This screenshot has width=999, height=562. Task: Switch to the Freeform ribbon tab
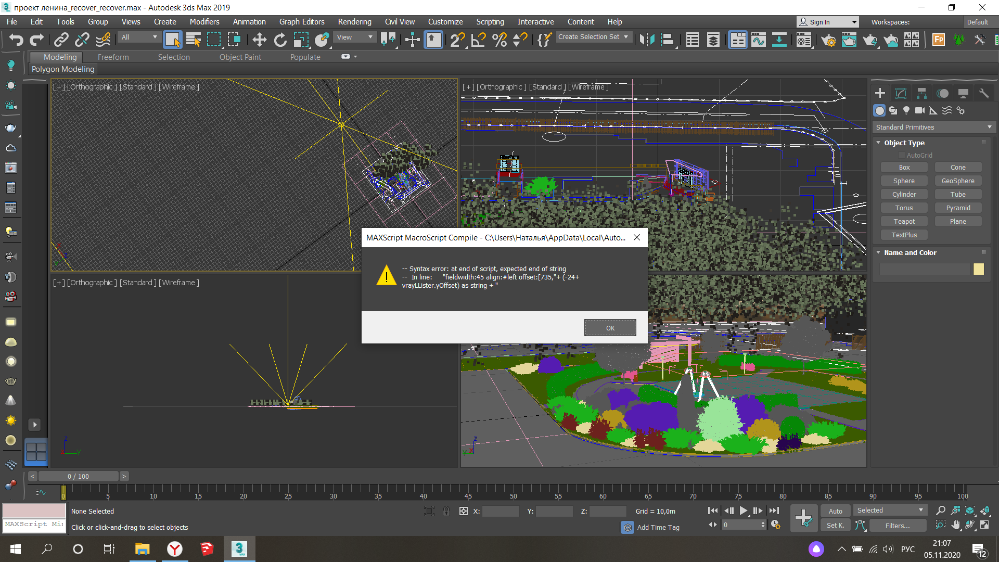pyautogui.click(x=113, y=57)
